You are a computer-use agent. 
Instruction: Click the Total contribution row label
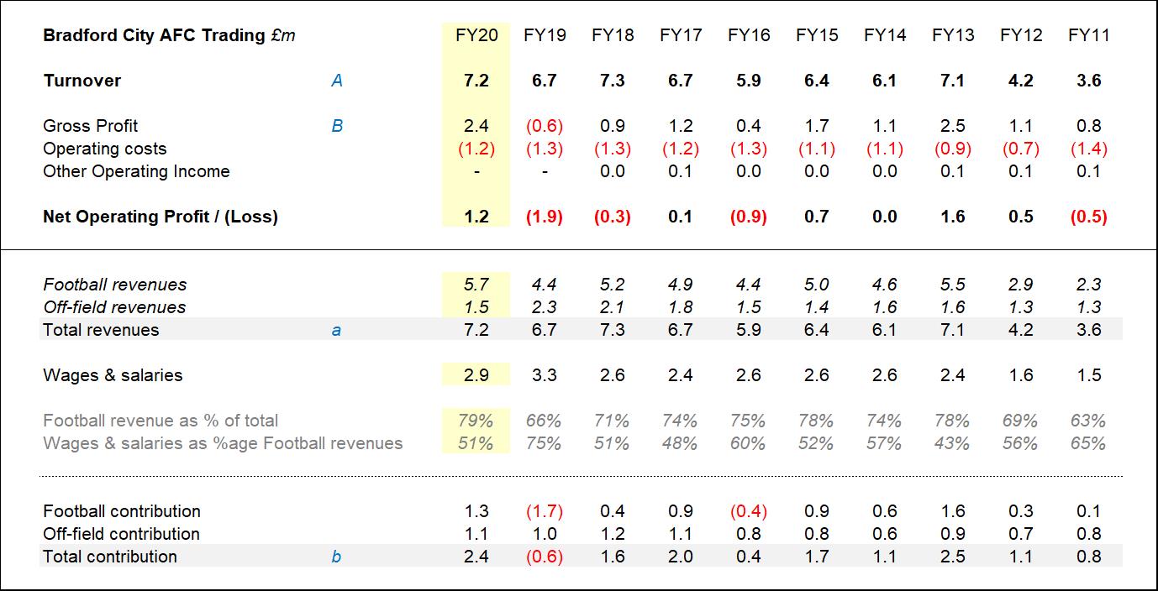click(x=110, y=557)
